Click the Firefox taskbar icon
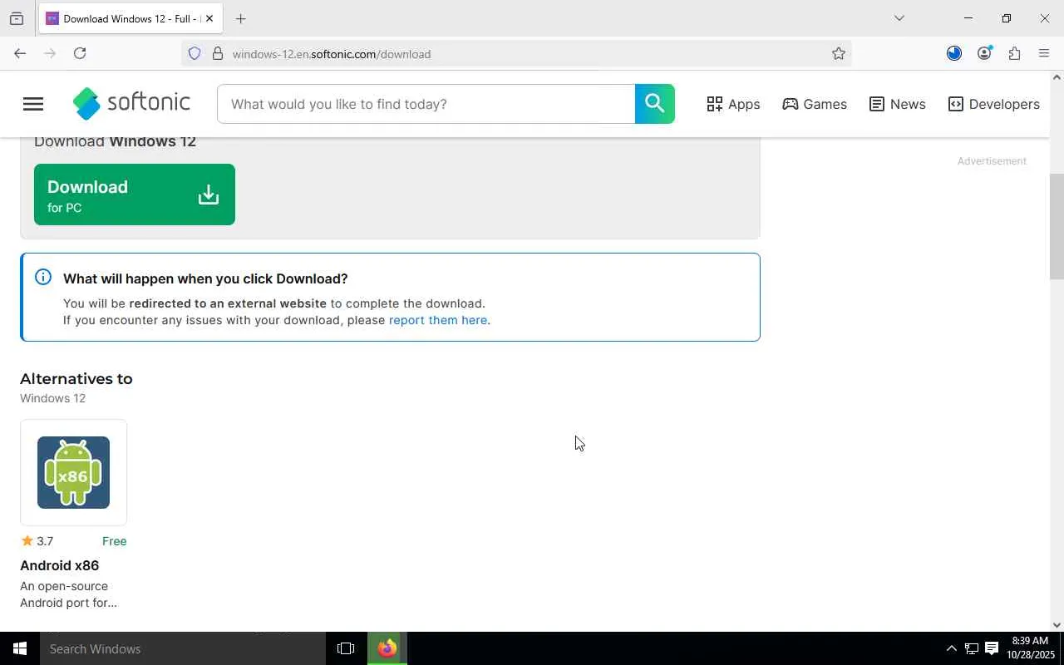Viewport: 1064px width, 665px height. coord(387,648)
